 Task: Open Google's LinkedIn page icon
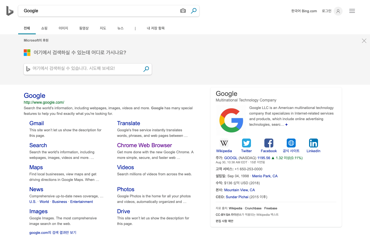[x=314, y=143]
